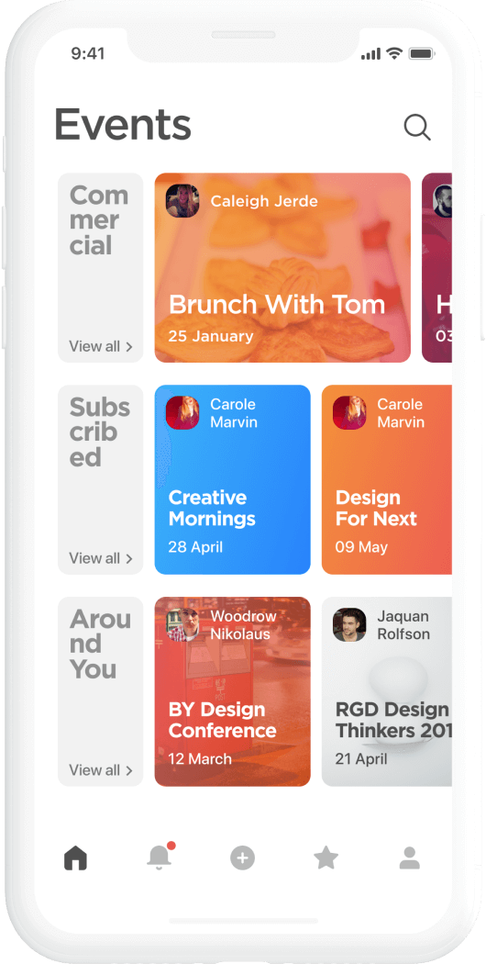Viewport: 486px width, 964px height.
Task: Tap Woodrow Nikolaus's avatar
Action: [x=182, y=624]
